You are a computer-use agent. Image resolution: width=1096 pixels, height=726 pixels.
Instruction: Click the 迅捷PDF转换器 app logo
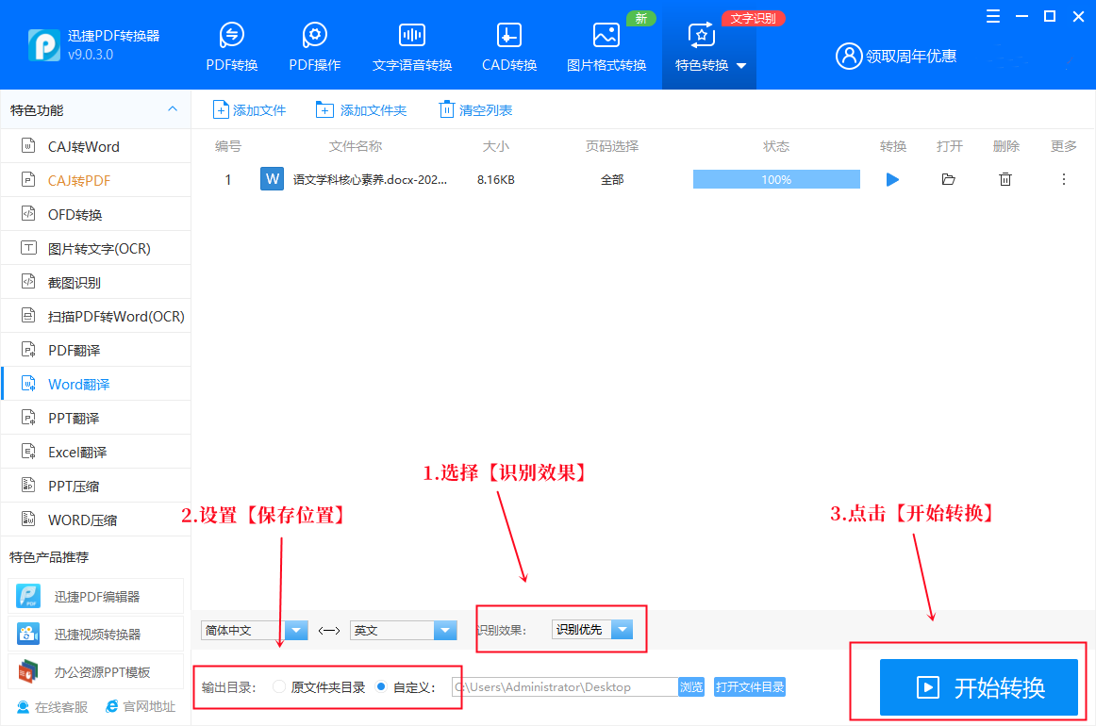(44, 45)
